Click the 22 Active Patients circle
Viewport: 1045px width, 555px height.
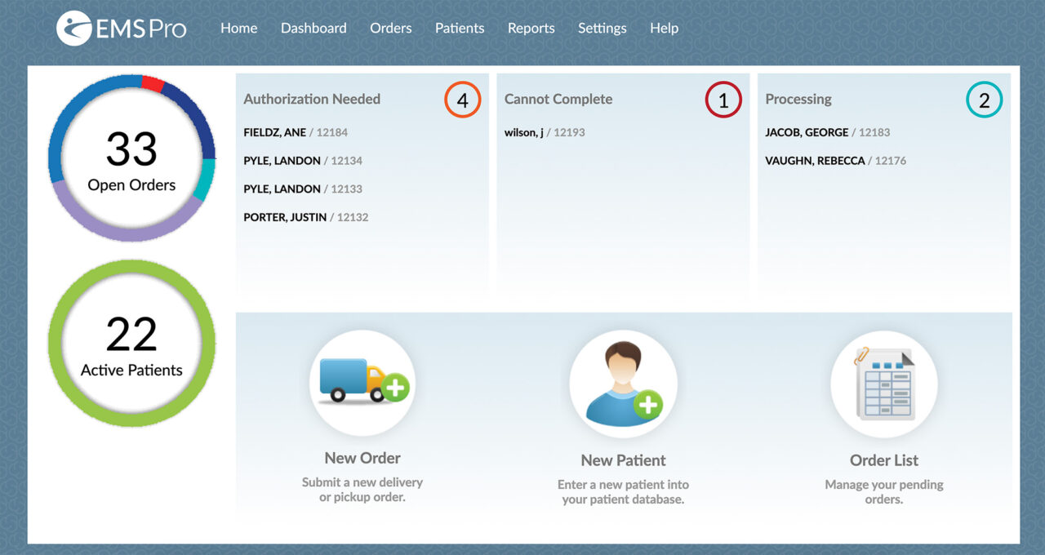tap(131, 344)
